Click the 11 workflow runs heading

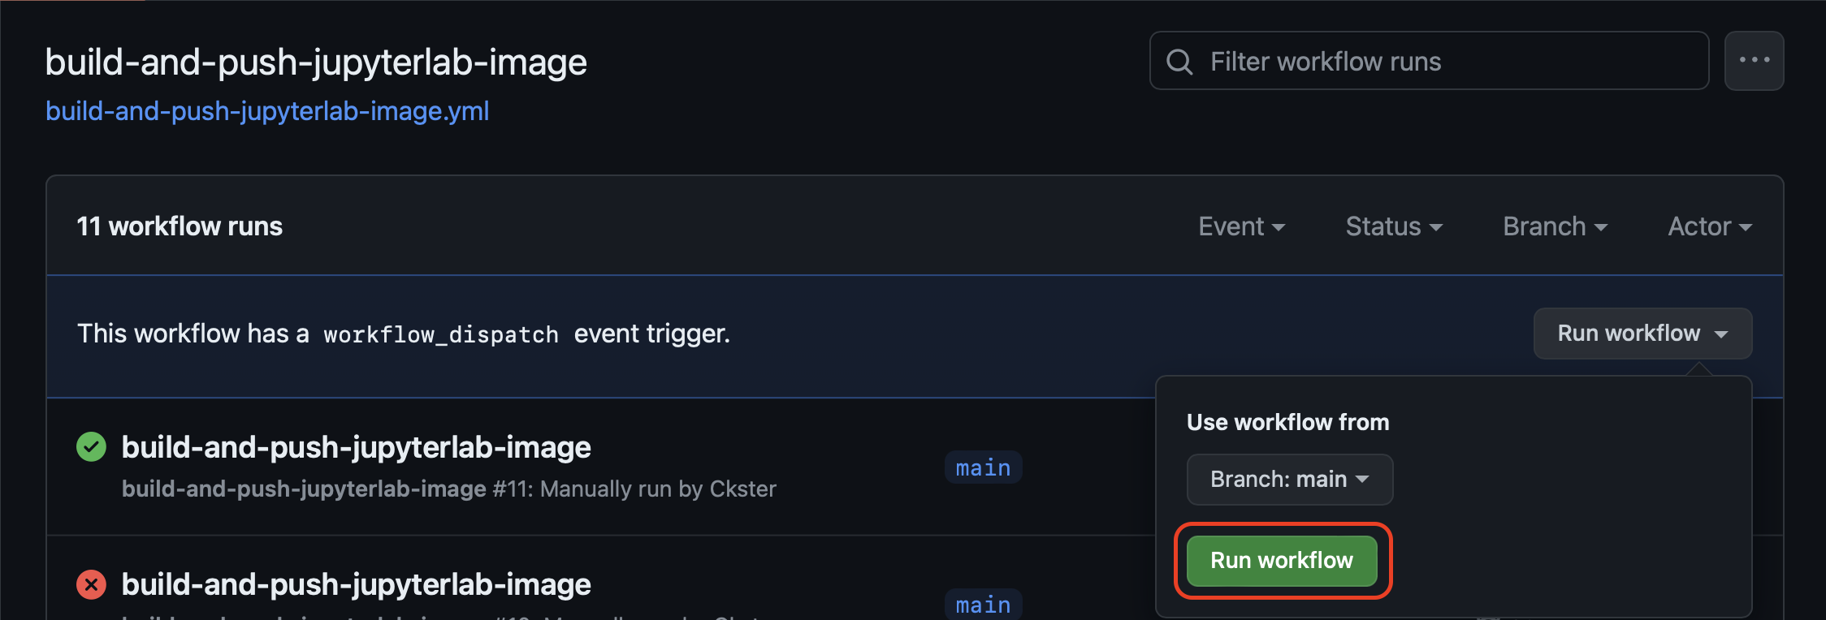coord(179,226)
